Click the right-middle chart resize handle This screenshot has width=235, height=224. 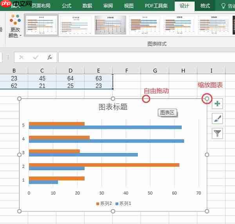click(x=207, y=155)
